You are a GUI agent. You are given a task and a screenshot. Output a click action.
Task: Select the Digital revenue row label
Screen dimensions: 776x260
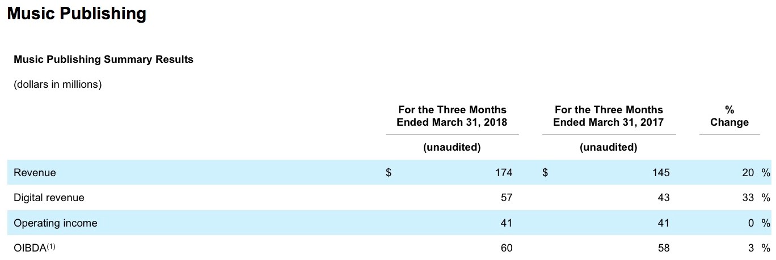[x=49, y=198]
